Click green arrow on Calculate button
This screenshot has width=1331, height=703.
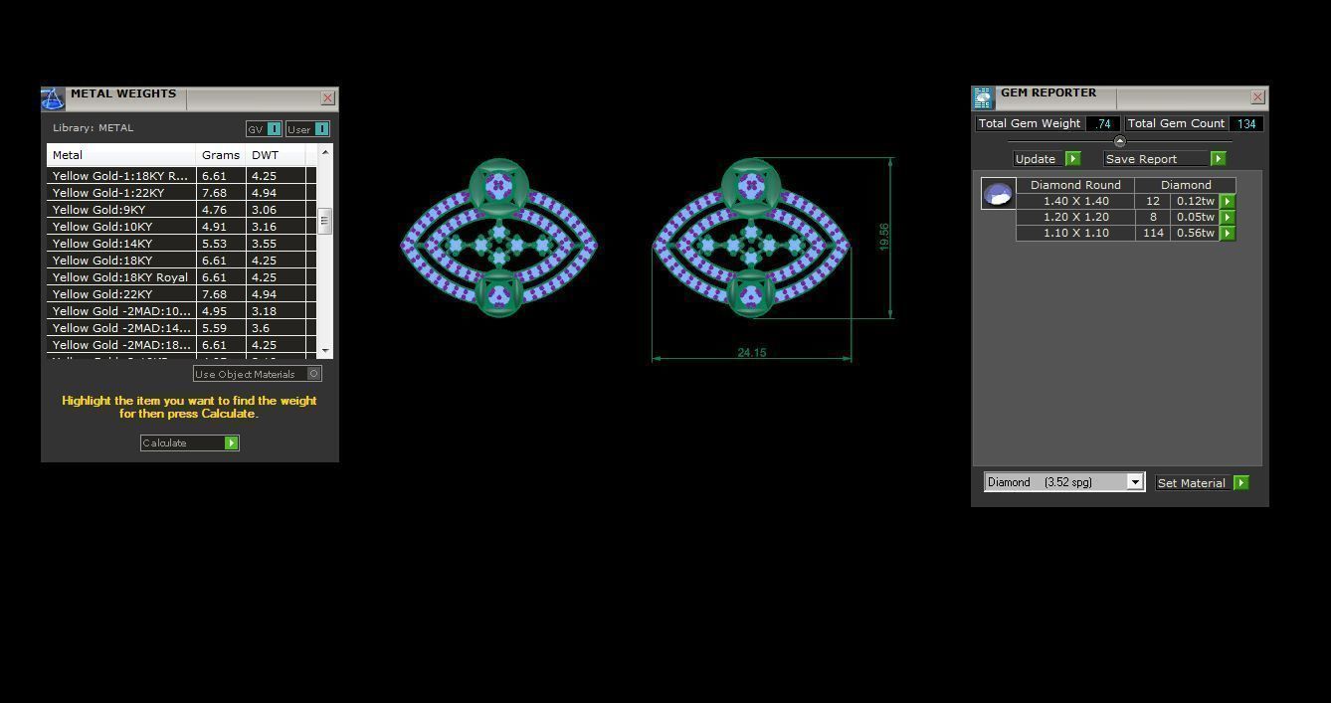tap(231, 442)
